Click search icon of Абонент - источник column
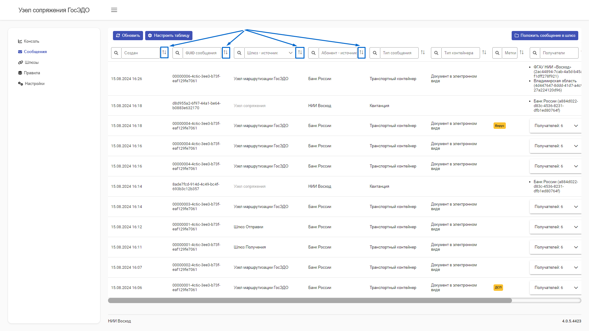This screenshot has width=589, height=331. tap(313, 53)
